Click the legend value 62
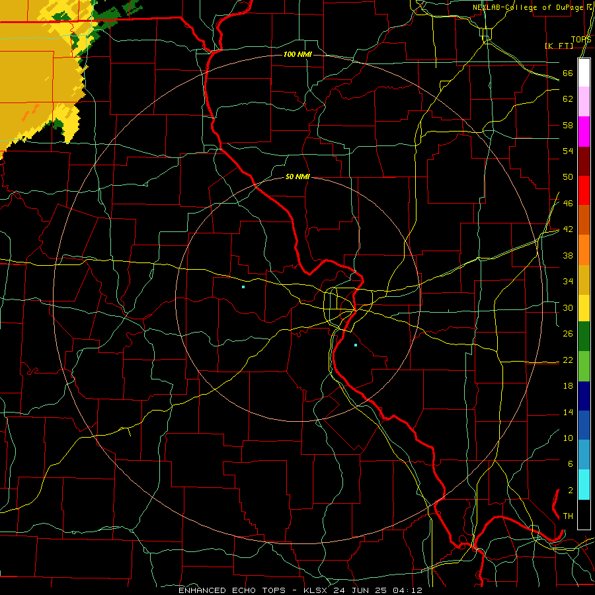Viewport: 595px width, 595px height. point(568,99)
